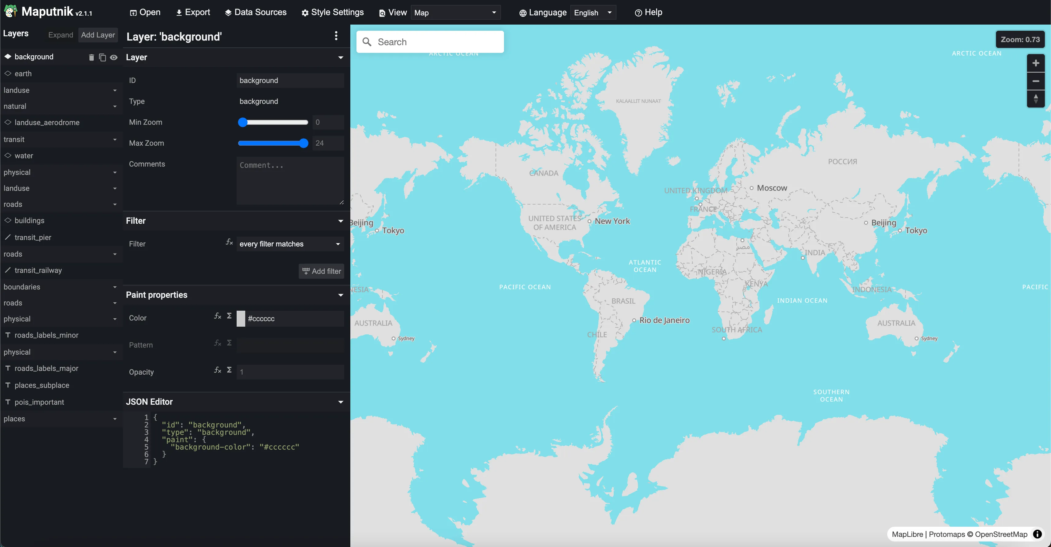Viewport: 1051px width, 547px height.
Task: Duplicate the background layer using copy icon
Action: (102, 57)
